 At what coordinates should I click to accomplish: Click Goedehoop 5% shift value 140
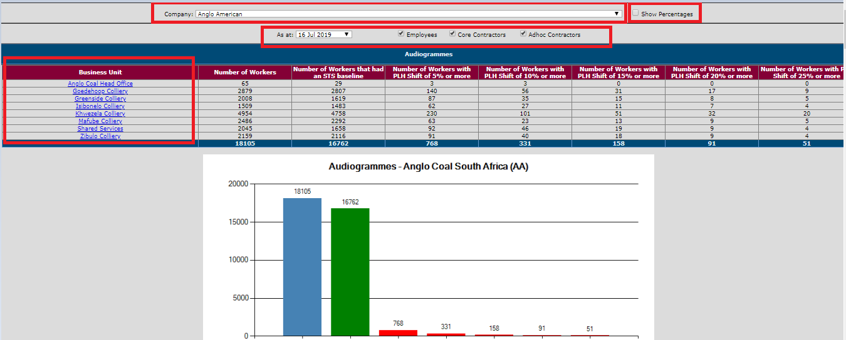[432, 91]
